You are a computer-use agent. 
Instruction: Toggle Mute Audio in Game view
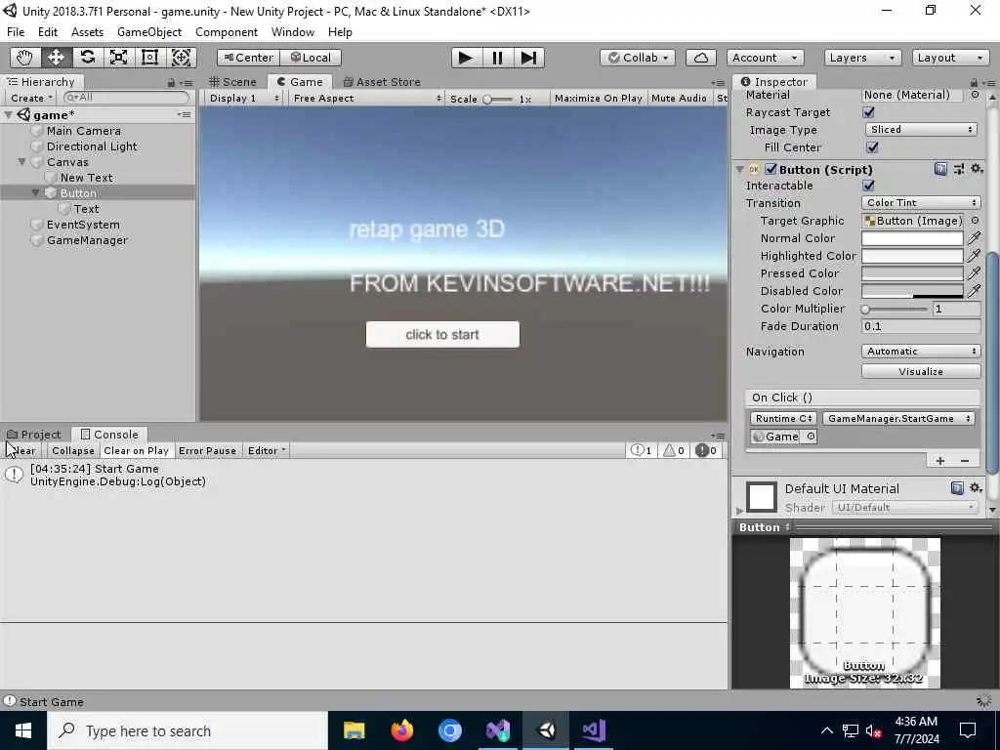[680, 99]
